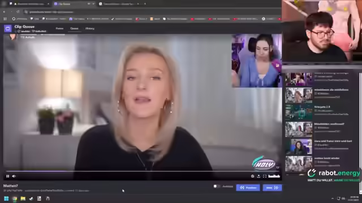Toggle the Autoplay switch
This screenshot has height=203, width=362.
(216, 187)
